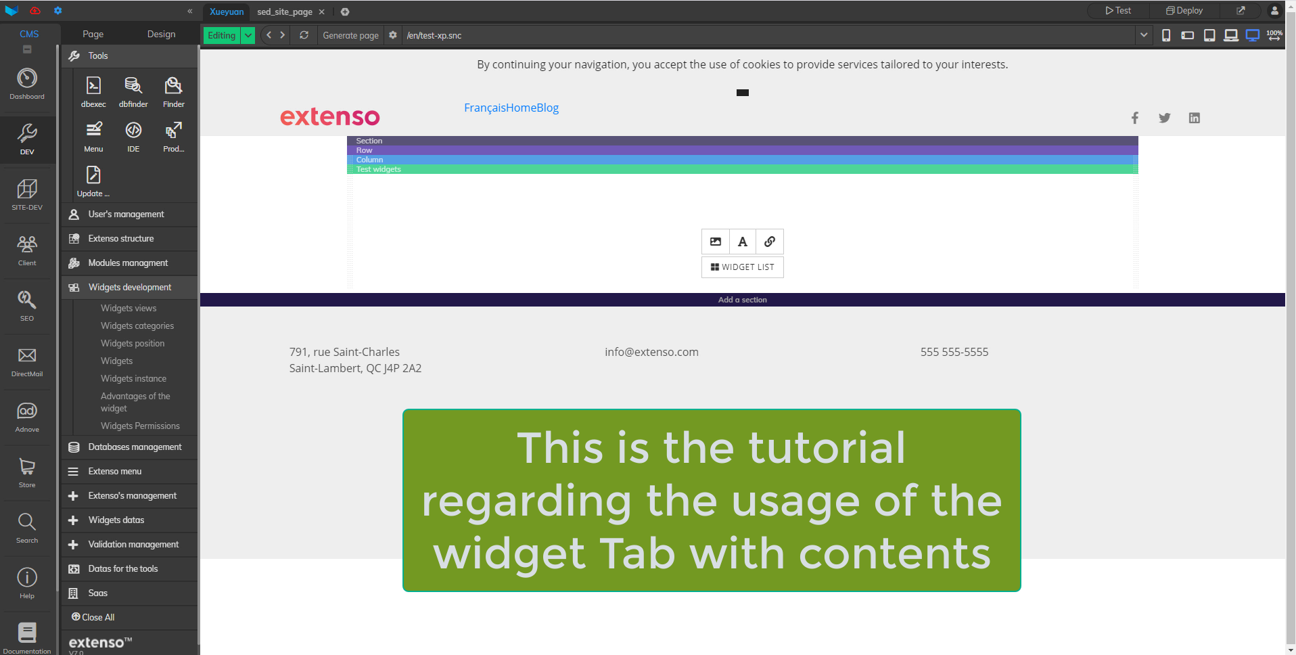Switch to the Page tab

point(93,34)
